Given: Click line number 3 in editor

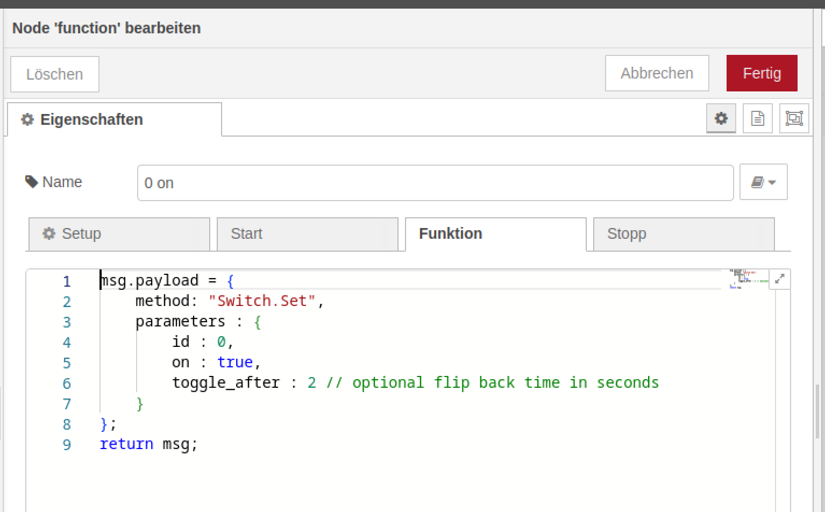Looking at the screenshot, I should (67, 322).
